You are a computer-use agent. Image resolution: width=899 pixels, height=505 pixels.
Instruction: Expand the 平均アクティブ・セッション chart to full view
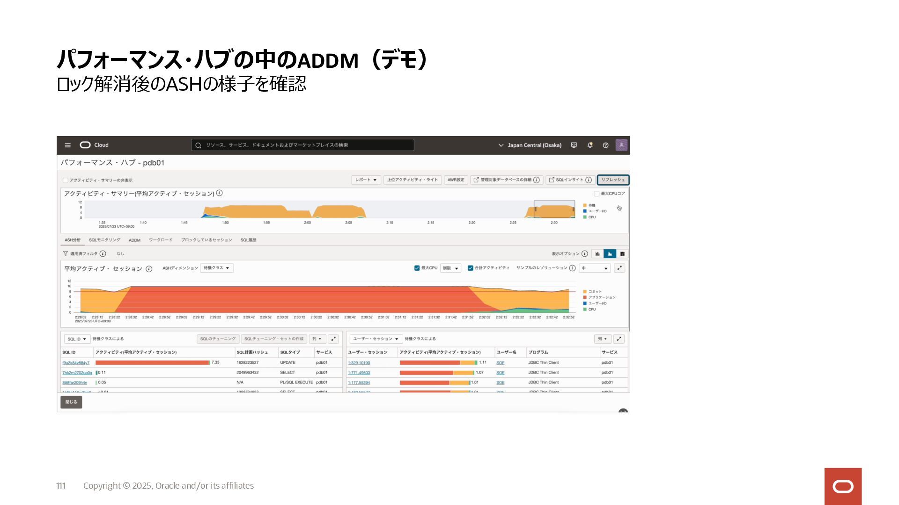(619, 268)
